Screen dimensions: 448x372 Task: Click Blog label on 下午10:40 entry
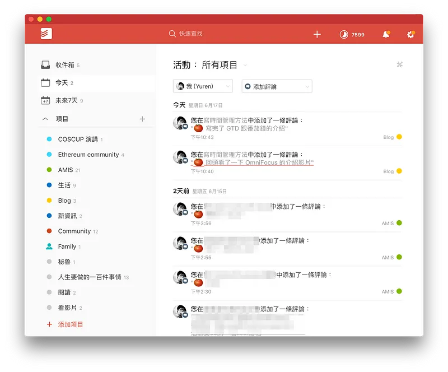(388, 171)
